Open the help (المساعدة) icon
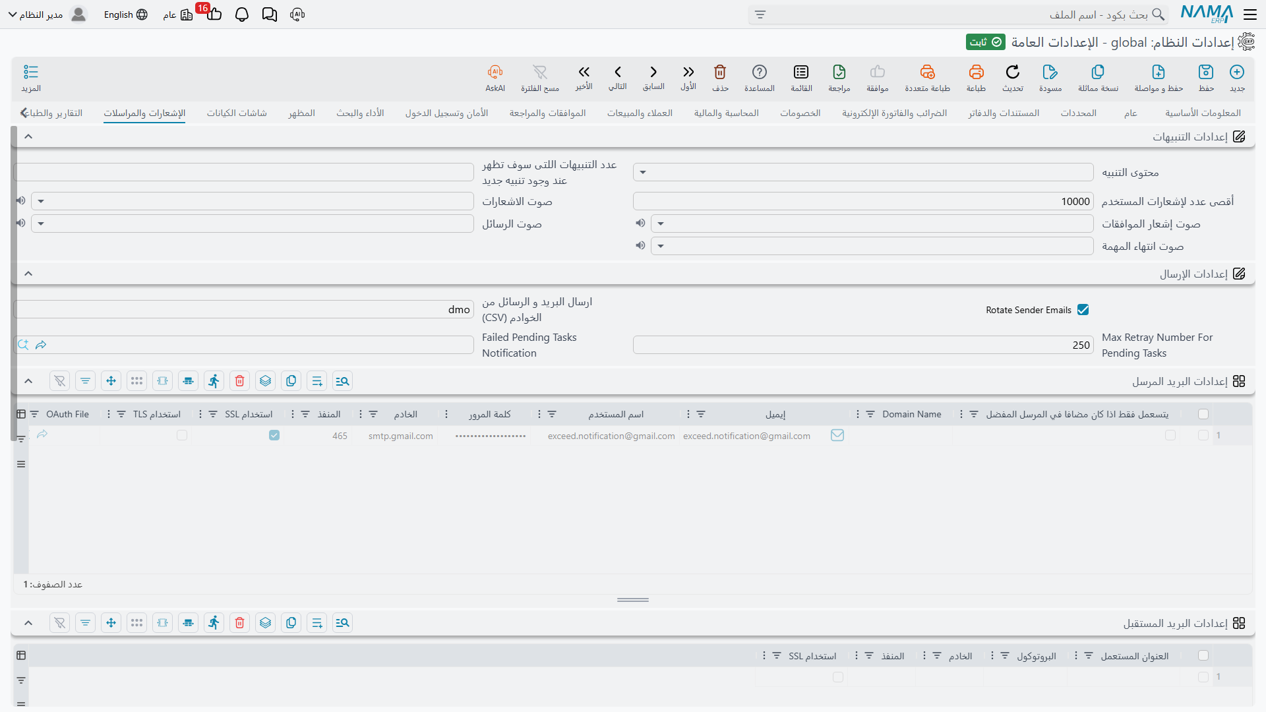The image size is (1266, 712). [x=760, y=72]
